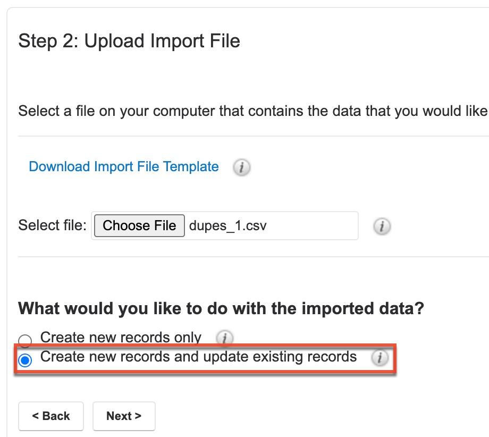Viewport: 489px width, 437px height.
Task: Click the word 'Template' in the download link
Action: (x=191, y=166)
